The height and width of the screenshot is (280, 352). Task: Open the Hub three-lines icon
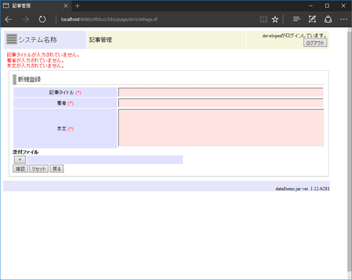[296, 19]
